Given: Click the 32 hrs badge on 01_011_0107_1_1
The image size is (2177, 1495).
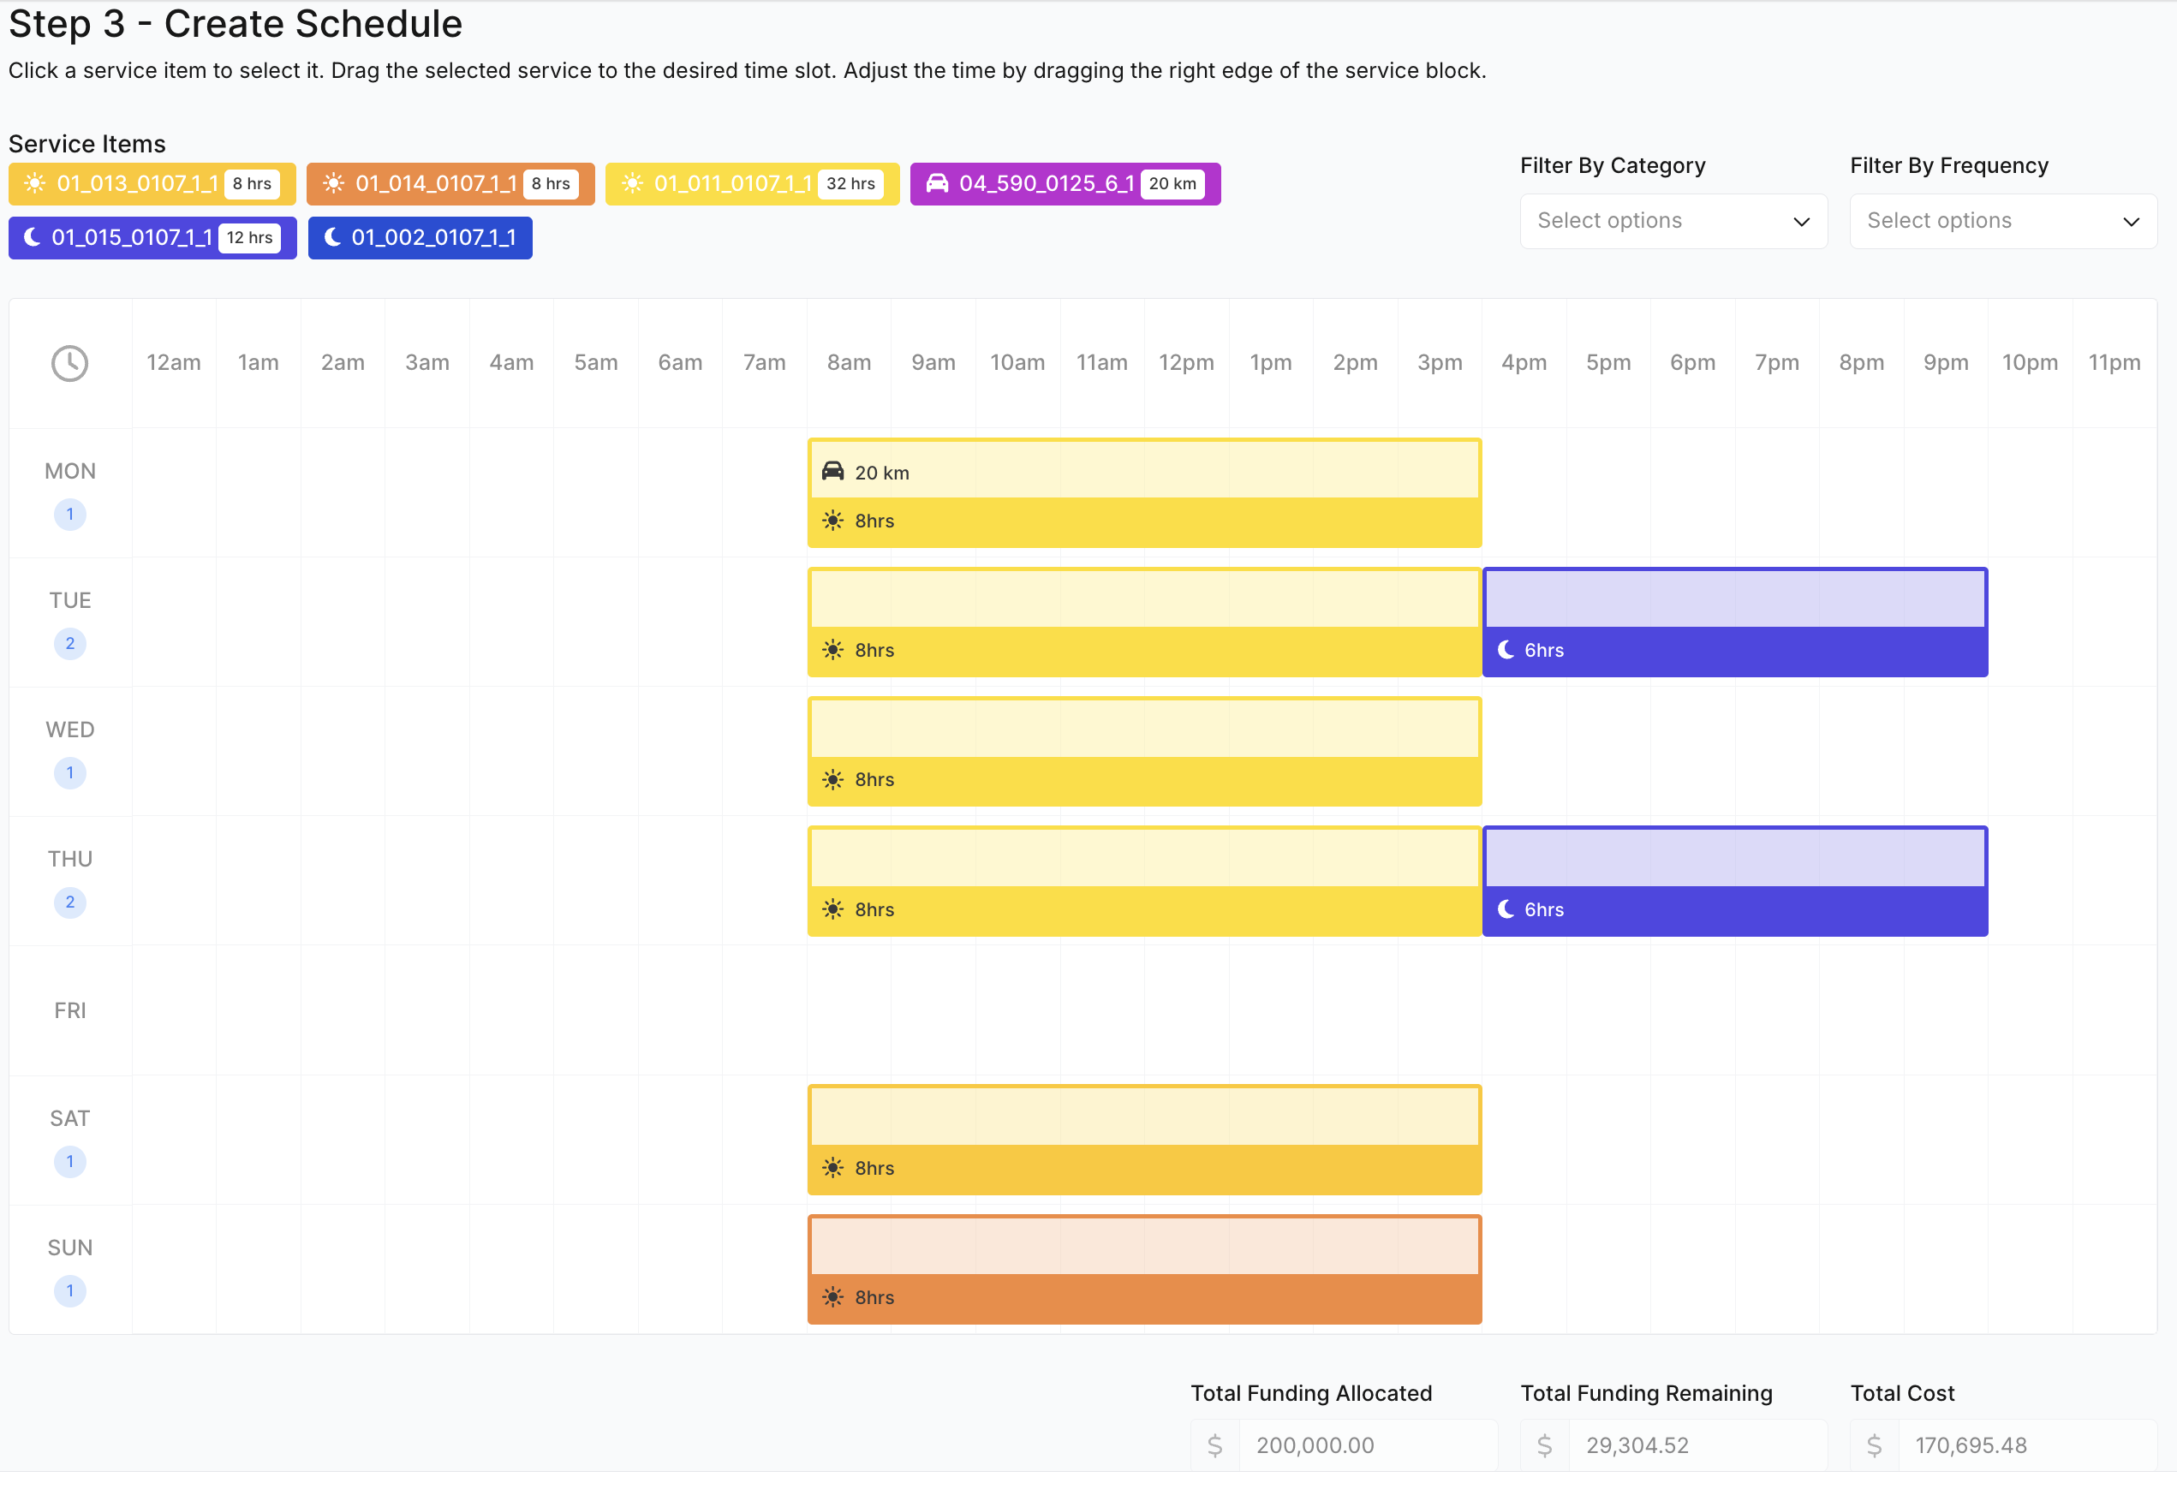Looking at the screenshot, I should click(x=850, y=183).
